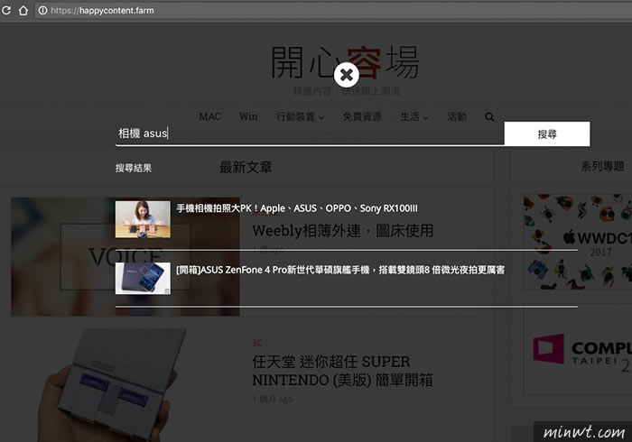Expand the 行動裝置 dropdown menu
This screenshot has width=632, height=442.
click(x=300, y=116)
